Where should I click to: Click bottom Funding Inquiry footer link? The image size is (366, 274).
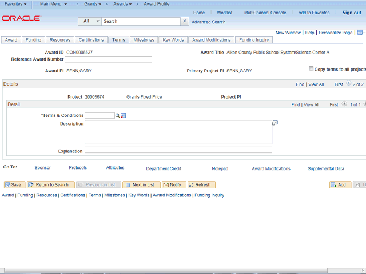209,195
